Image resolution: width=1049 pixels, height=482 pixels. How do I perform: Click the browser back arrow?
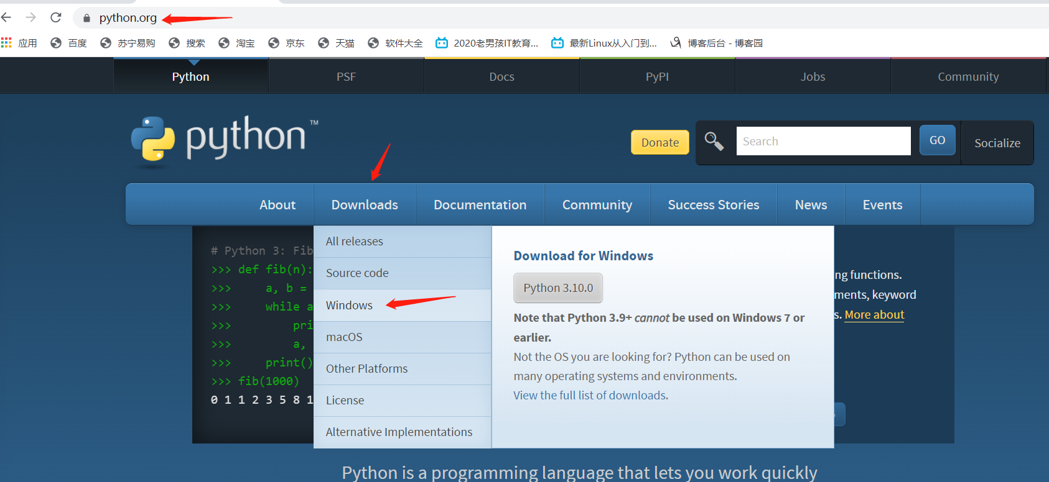(6, 17)
